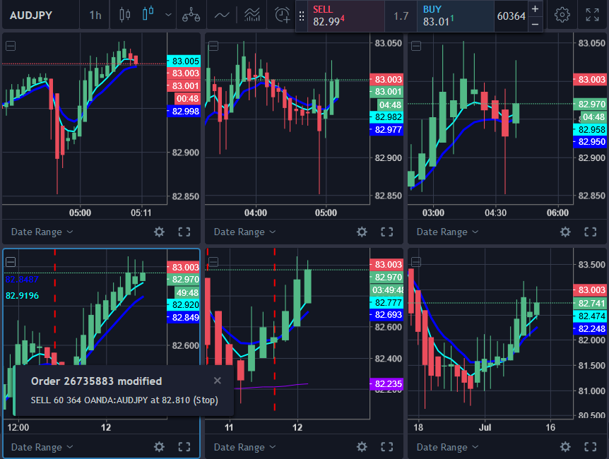Image resolution: width=609 pixels, height=459 pixels.
Task: Click the Compare symbols scale icon
Action: click(x=190, y=14)
